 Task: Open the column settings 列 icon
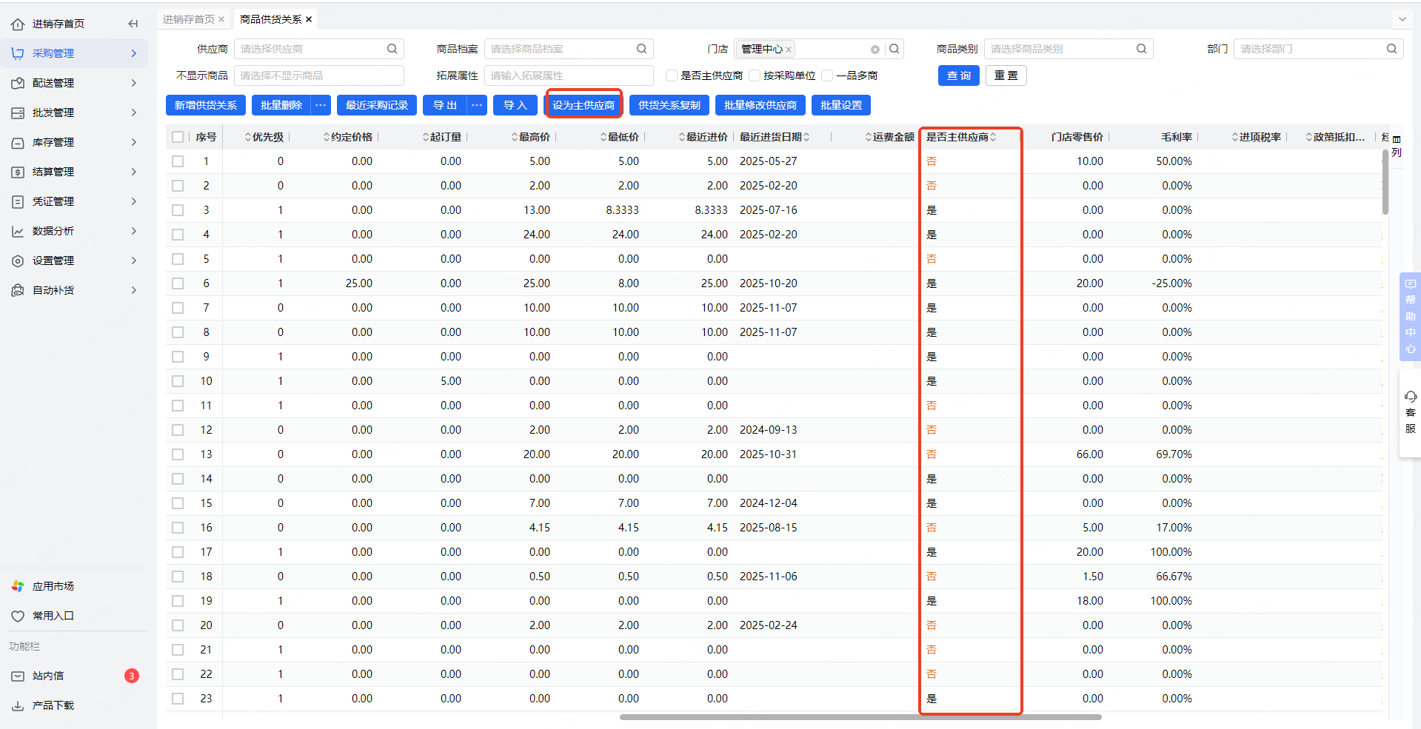click(1397, 139)
